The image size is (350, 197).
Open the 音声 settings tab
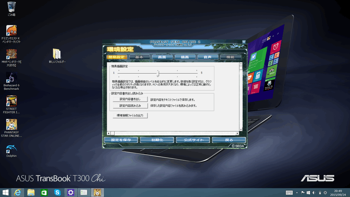tap(207, 57)
